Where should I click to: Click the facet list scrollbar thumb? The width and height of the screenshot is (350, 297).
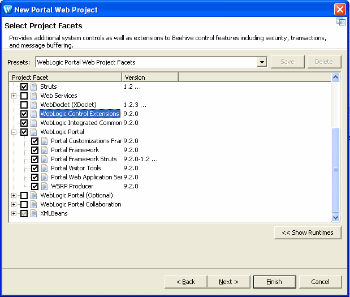335,170
